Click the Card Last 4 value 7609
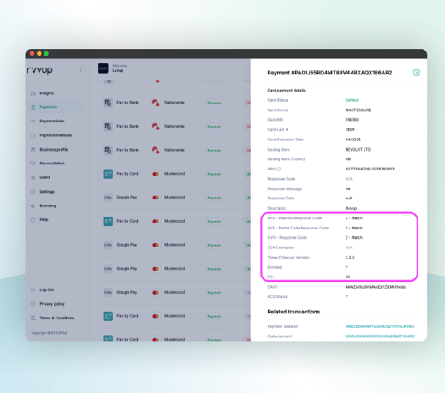The height and width of the screenshot is (393, 445). 350,130
